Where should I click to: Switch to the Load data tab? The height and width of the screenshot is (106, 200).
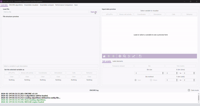(x=4, y=5)
